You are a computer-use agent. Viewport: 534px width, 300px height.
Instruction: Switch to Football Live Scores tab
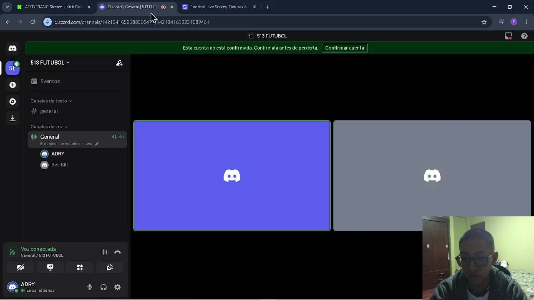(218, 7)
